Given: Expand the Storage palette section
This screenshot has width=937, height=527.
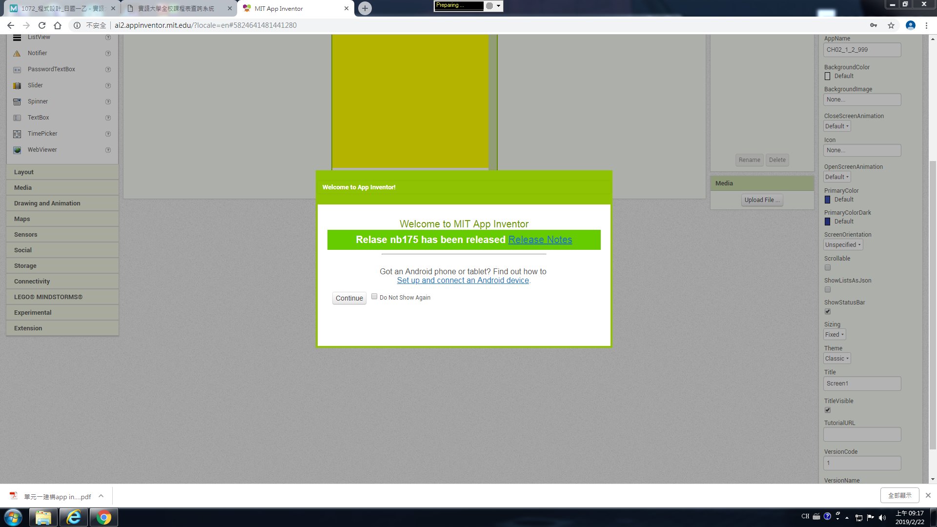Looking at the screenshot, I should 62,266.
